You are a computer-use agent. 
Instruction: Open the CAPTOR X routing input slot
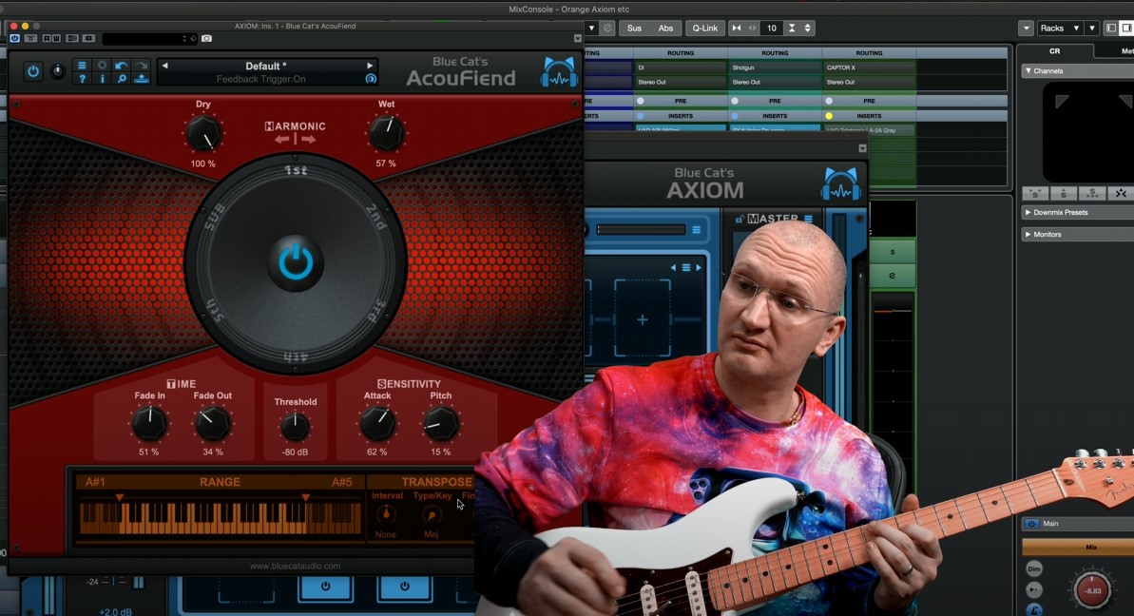870,67
